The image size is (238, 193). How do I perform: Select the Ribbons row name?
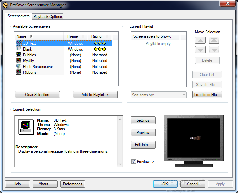[30, 72]
